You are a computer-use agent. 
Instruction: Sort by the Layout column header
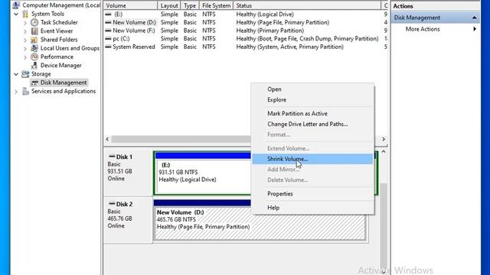(169, 5)
